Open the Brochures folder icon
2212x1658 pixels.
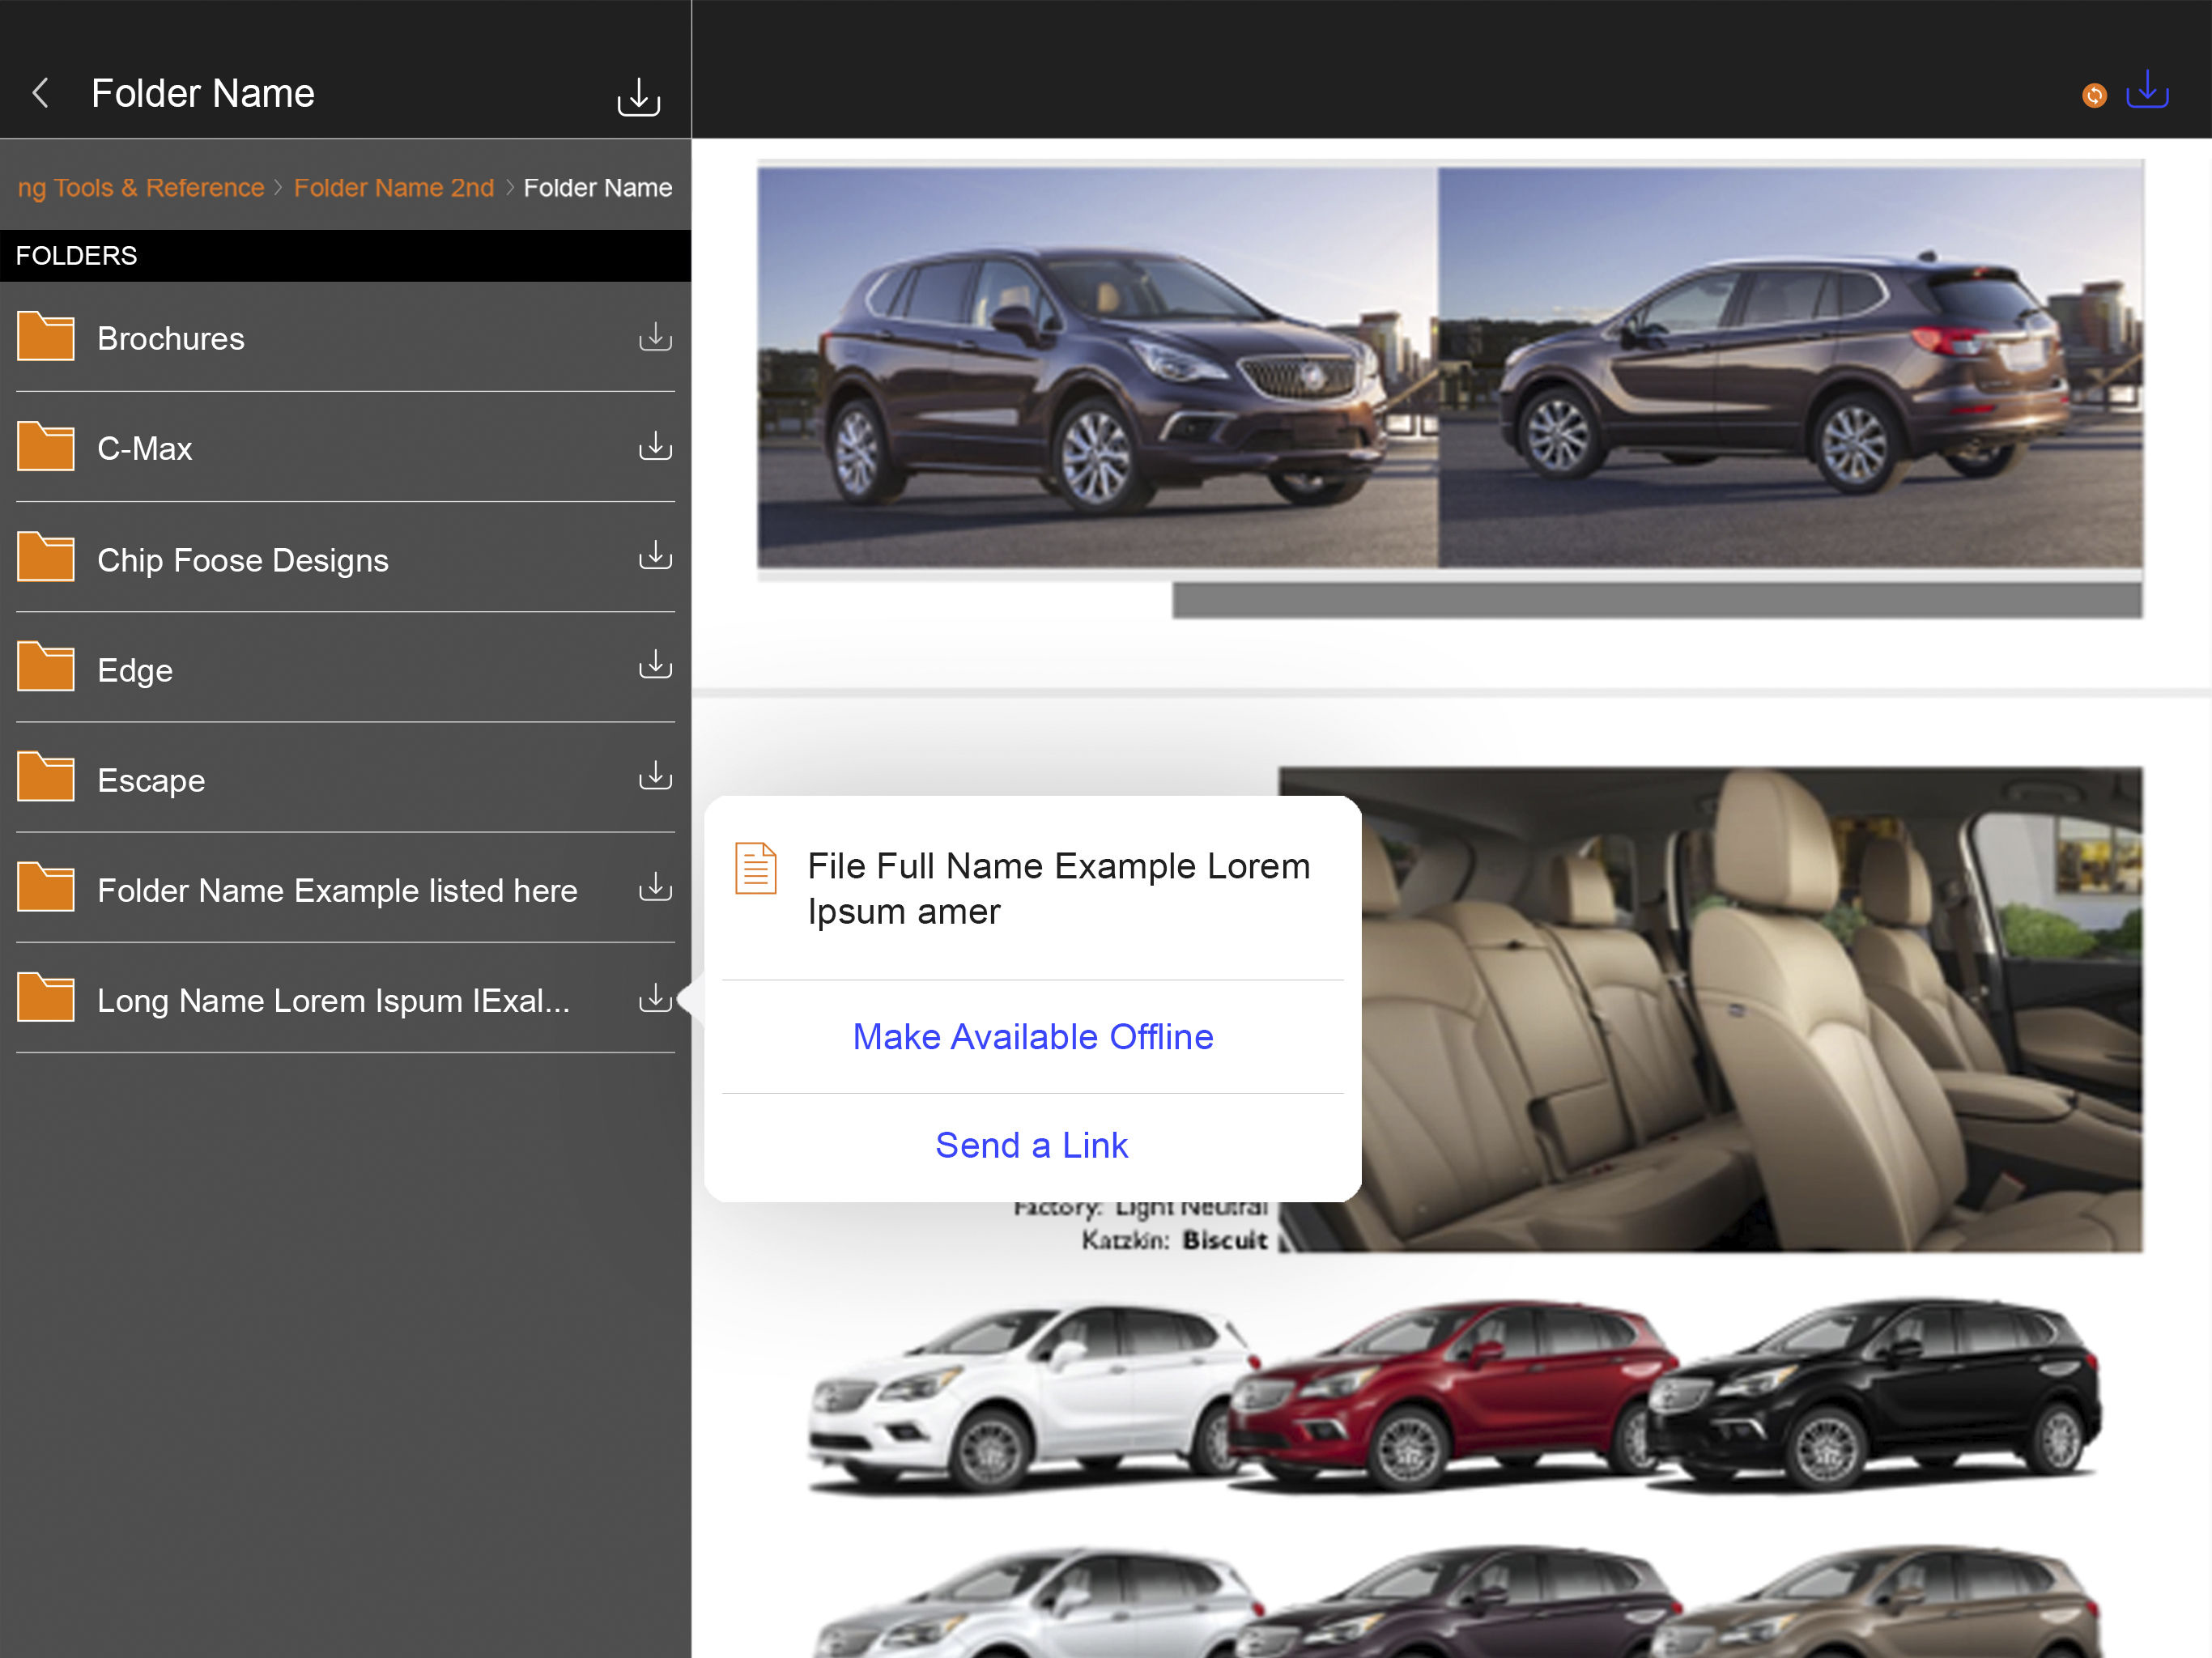45,335
